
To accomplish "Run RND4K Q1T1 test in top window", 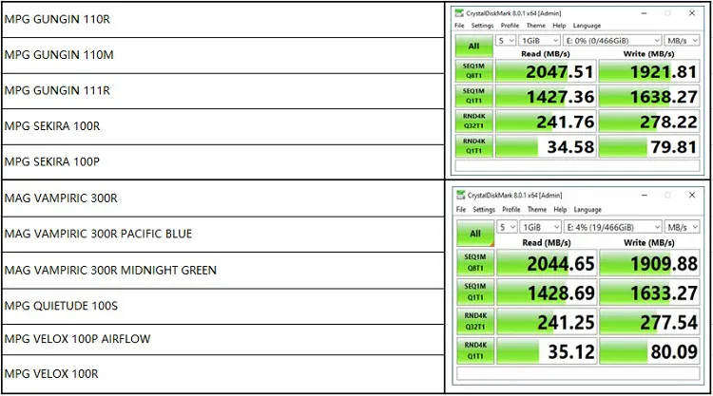I will click(473, 146).
